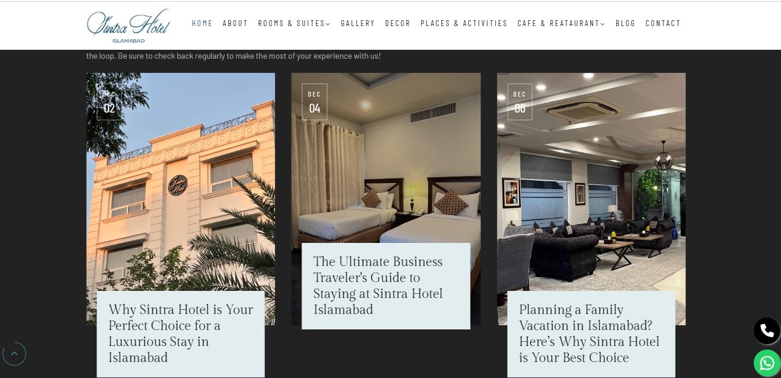
Task: Visit the Blog menu link
Action: pos(625,23)
